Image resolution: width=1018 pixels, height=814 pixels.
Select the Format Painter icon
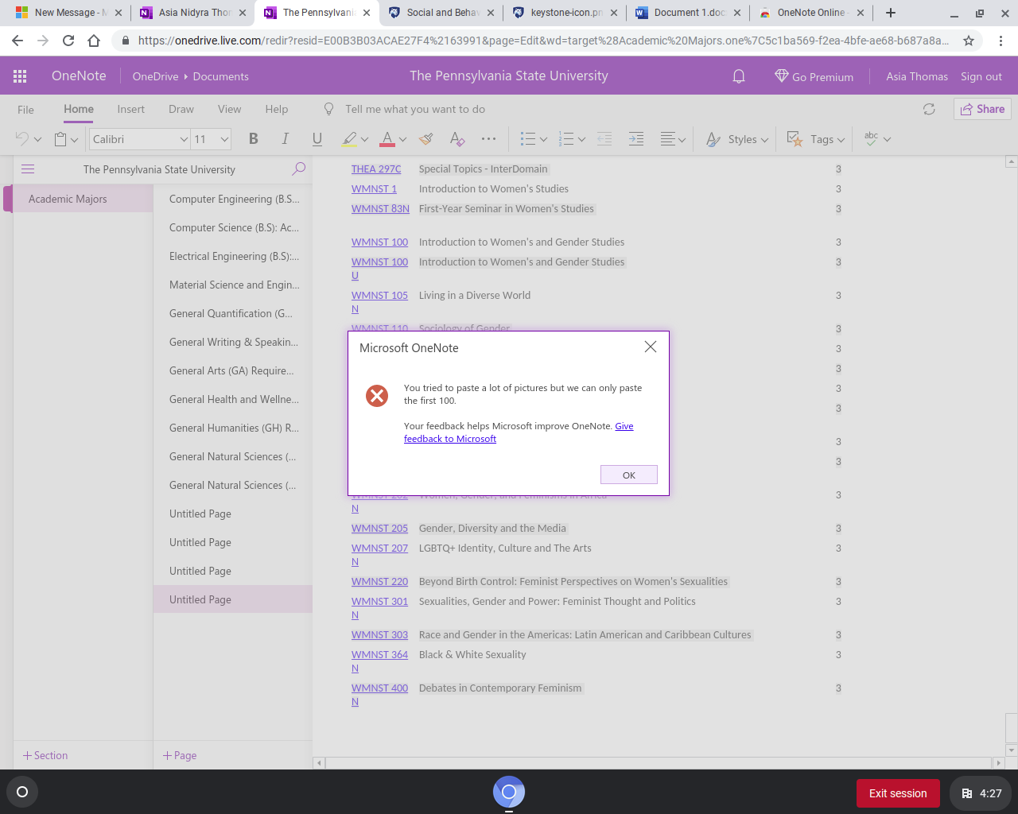[x=425, y=138]
